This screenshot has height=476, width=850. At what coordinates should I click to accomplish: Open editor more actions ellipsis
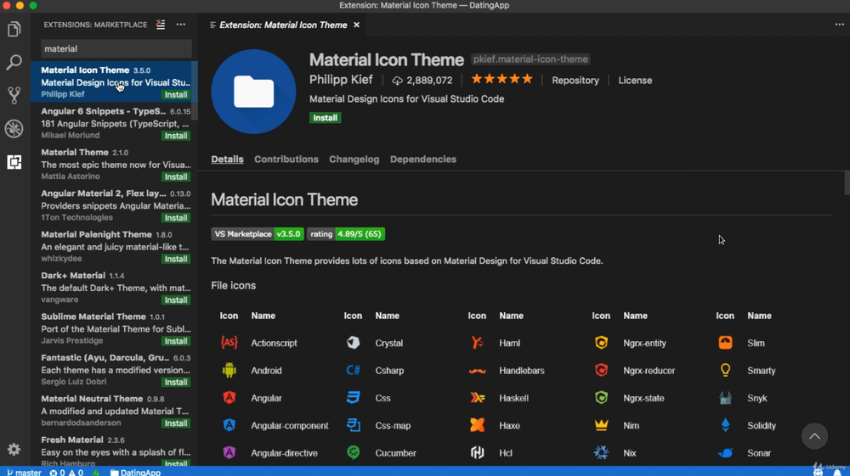tap(839, 25)
